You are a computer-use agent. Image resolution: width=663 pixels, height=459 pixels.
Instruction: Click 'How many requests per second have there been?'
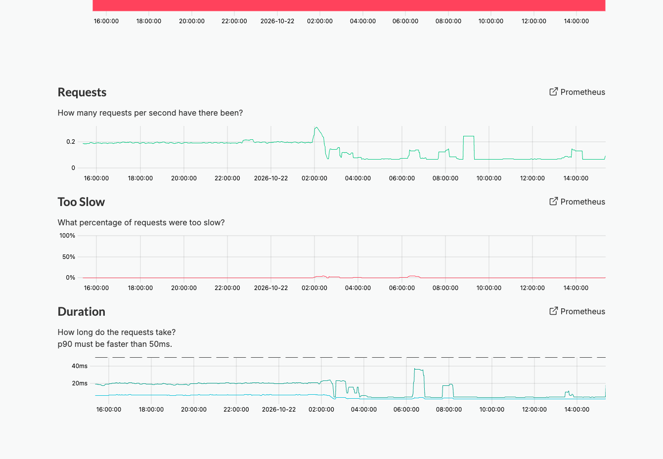[x=150, y=113]
